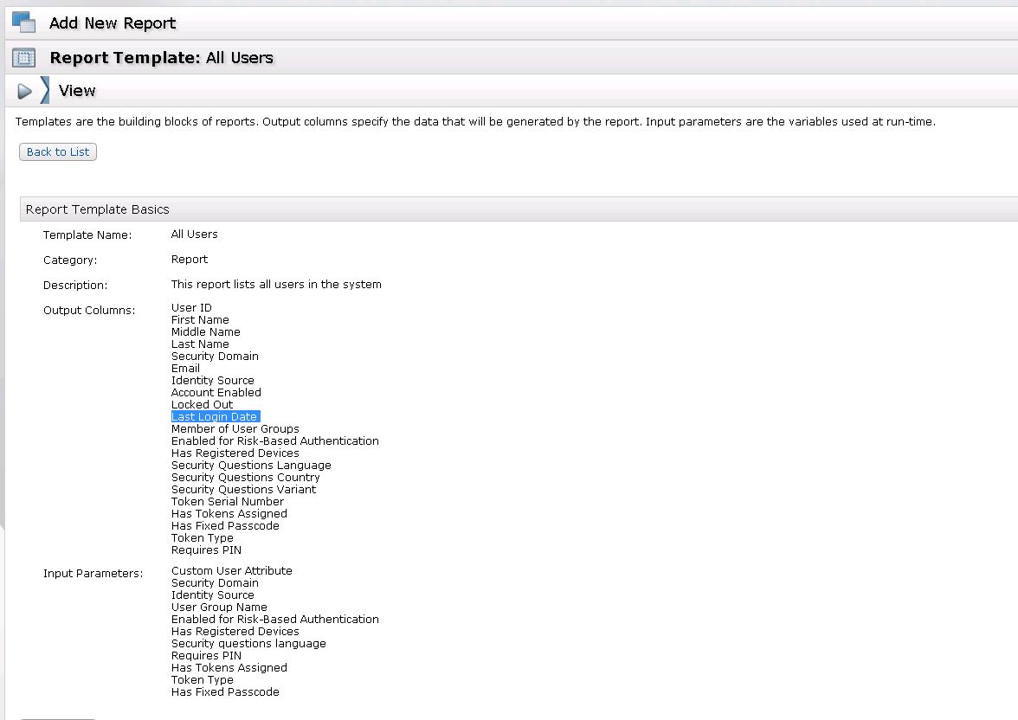The height and width of the screenshot is (720, 1018).
Task: Click the report description text
Action: [x=276, y=285]
